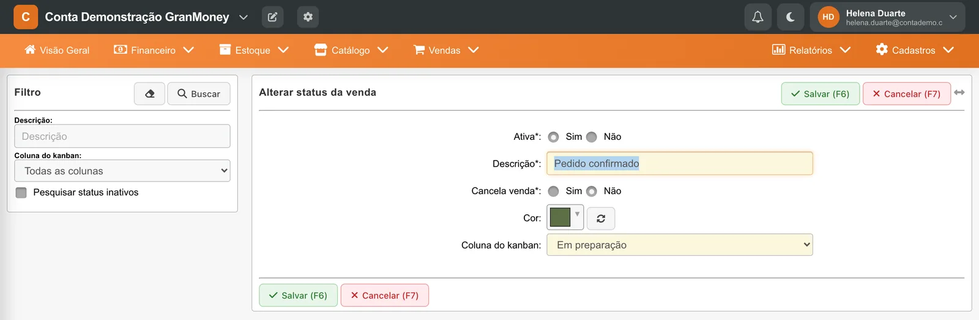
Task: Focus the Descrição filter field
Action: 122,136
